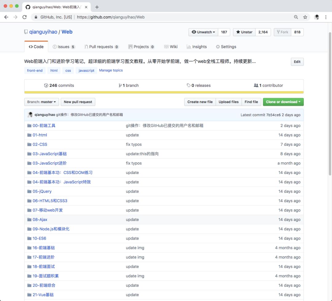
Task: Click the Web repository name link
Action: pos(67,32)
